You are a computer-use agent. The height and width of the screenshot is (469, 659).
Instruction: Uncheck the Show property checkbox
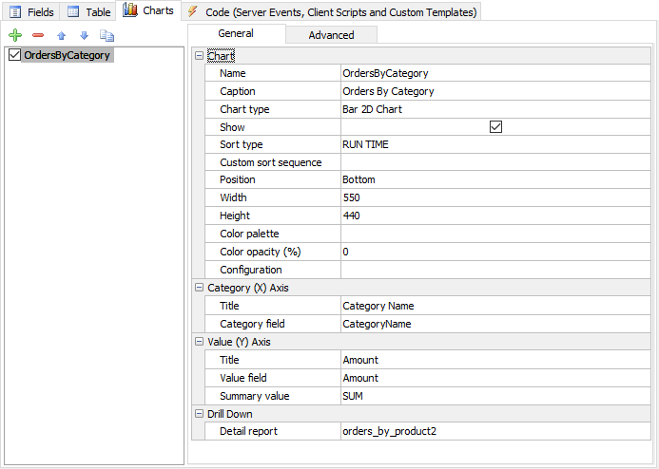point(496,126)
